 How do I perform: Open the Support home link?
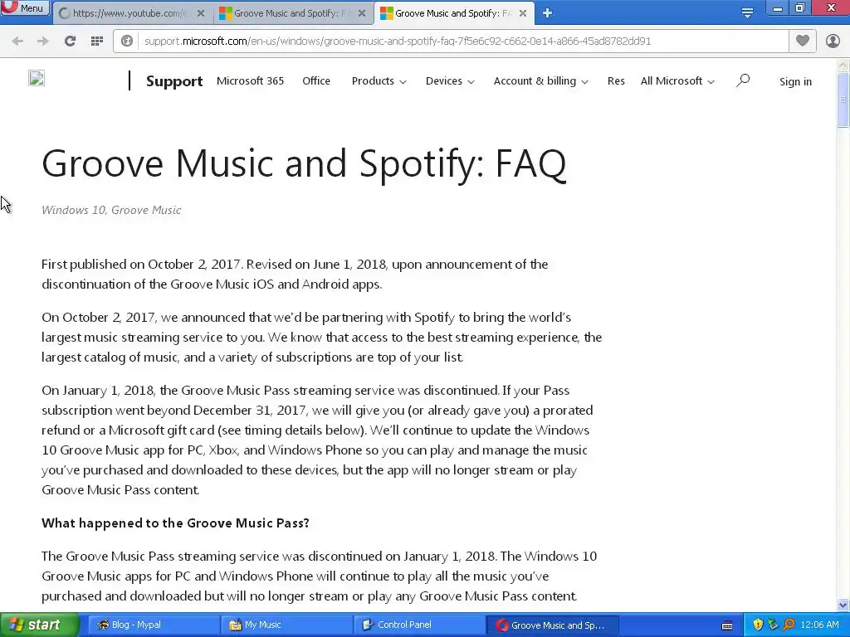[x=174, y=81]
